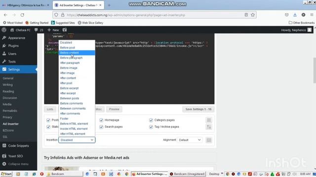
Task: Open the Discussion settings submenu item
Action: pyautogui.click(x=10, y=98)
